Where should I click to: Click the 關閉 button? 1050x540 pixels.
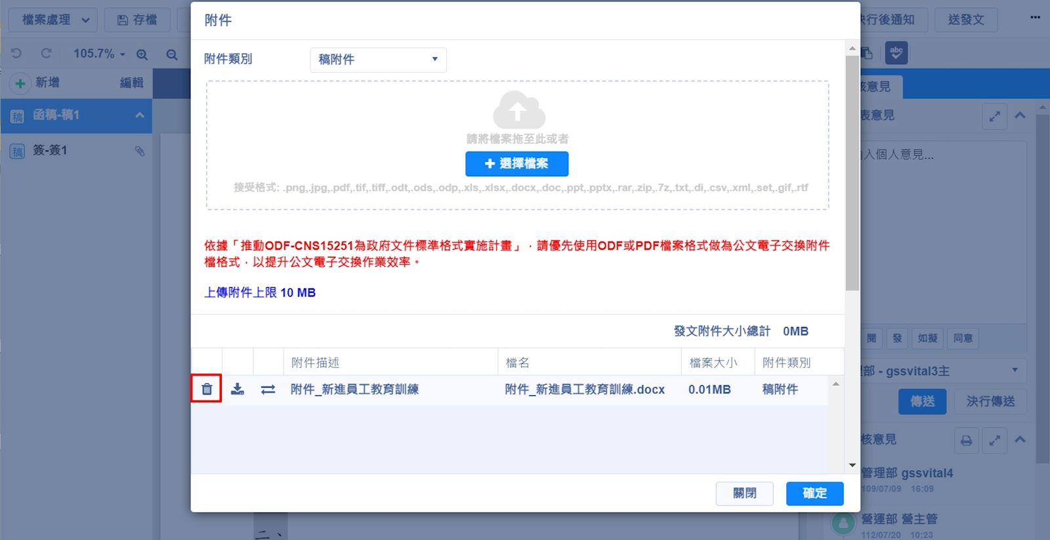(x=744, y=493)
